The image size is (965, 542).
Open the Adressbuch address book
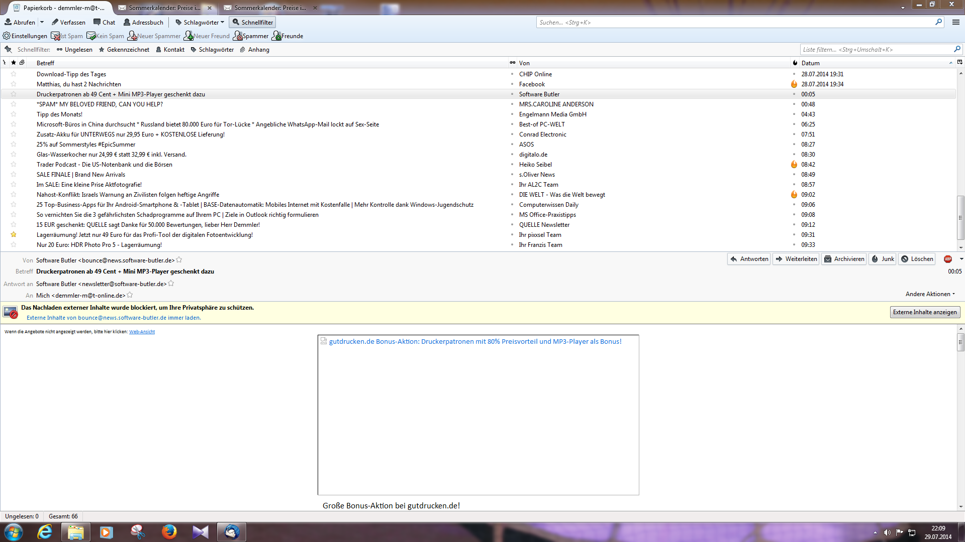pyautogui.click(x=143, y=22)
